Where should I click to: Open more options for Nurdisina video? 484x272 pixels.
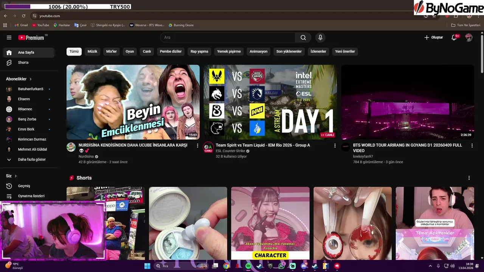[x=197, y=145]
